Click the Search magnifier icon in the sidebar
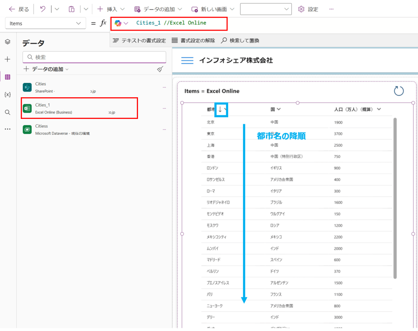The image size is (418, 331). point(7,112)
